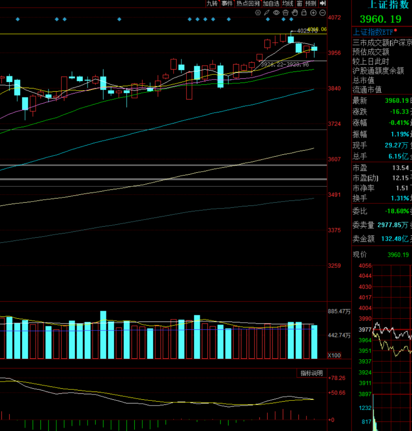The image size is (412, 431).
Task: Select the hand pan tool
Action: (x=295, y=13)
